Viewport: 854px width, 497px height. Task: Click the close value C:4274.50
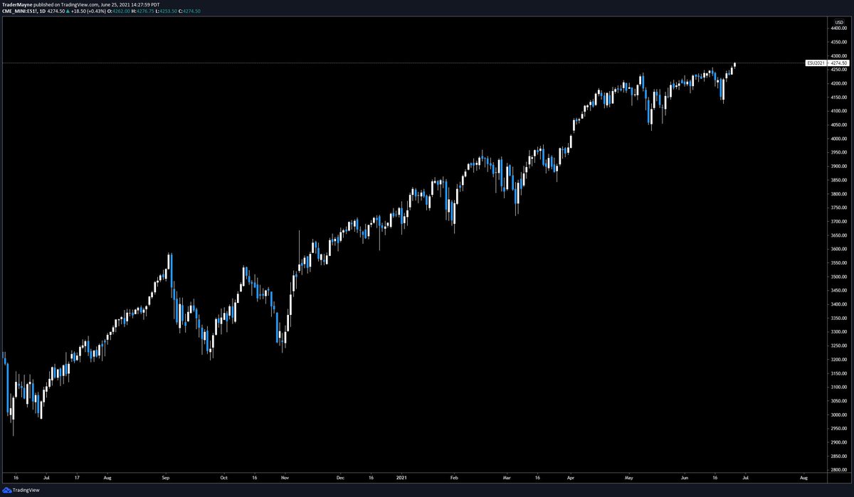click(191, 10)
